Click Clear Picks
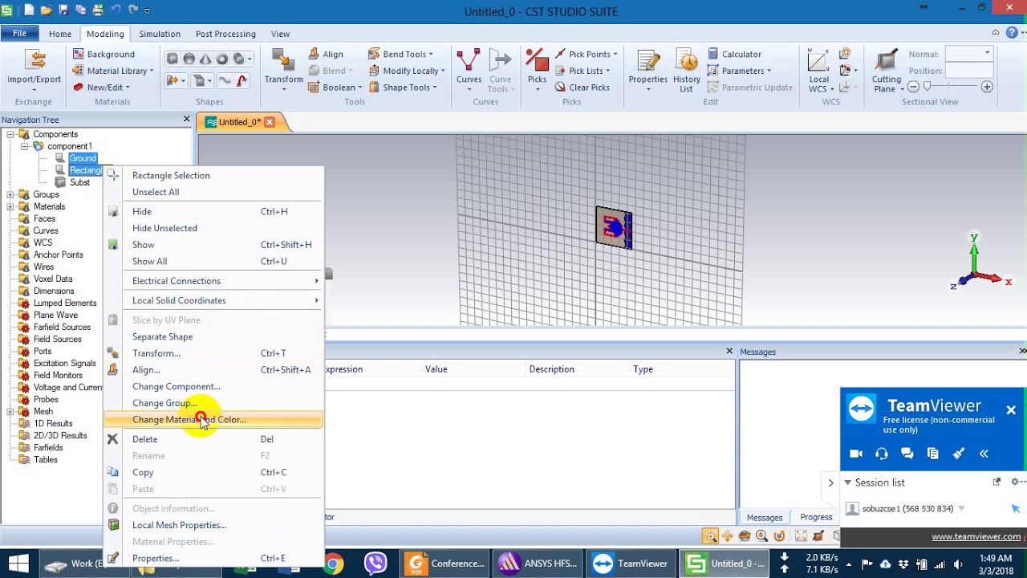The height and width of the screenshot is (578, 1027). coord(583,88)
